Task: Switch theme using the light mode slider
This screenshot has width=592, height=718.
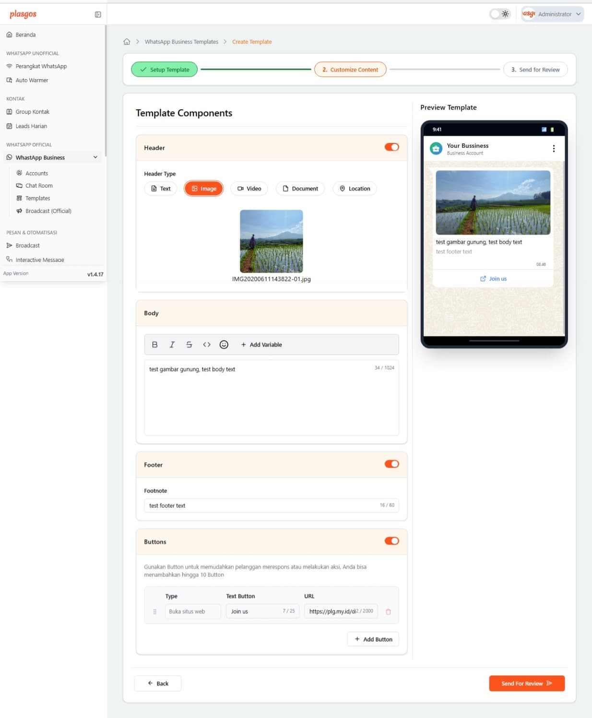Action: 499,14
